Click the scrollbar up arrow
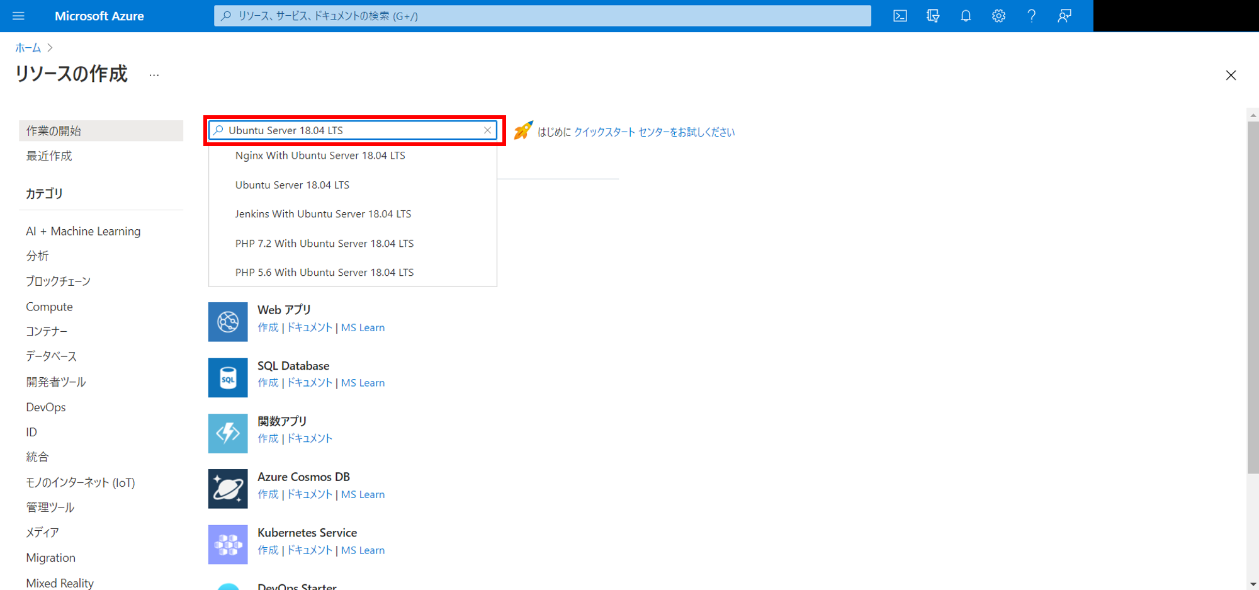This screenshot has height=590, width=1259. point(1253,115)
